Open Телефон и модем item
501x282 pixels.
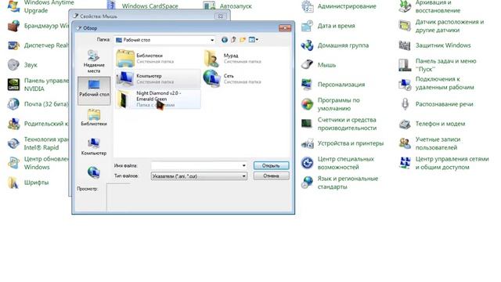tap(432, 124)
